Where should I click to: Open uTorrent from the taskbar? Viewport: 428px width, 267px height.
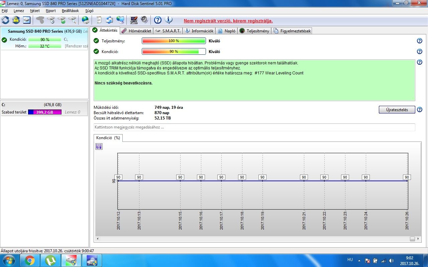pos(50,260)
